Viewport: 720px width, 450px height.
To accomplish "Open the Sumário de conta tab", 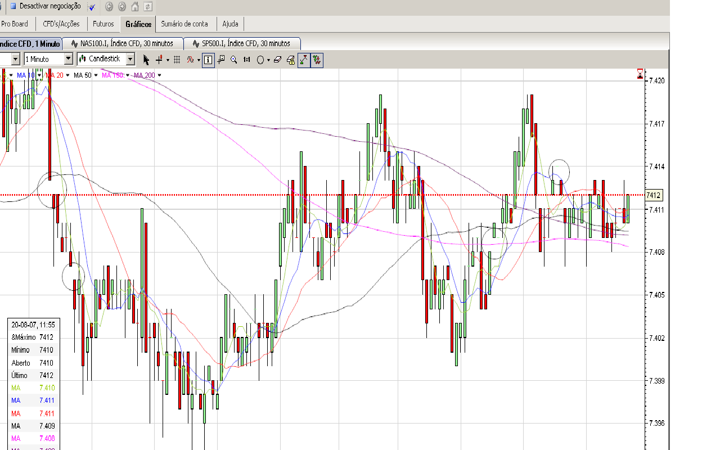I will [184, 24].
